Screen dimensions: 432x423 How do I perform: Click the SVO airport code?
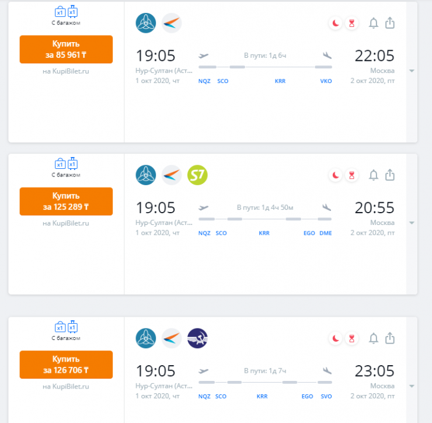325,396
